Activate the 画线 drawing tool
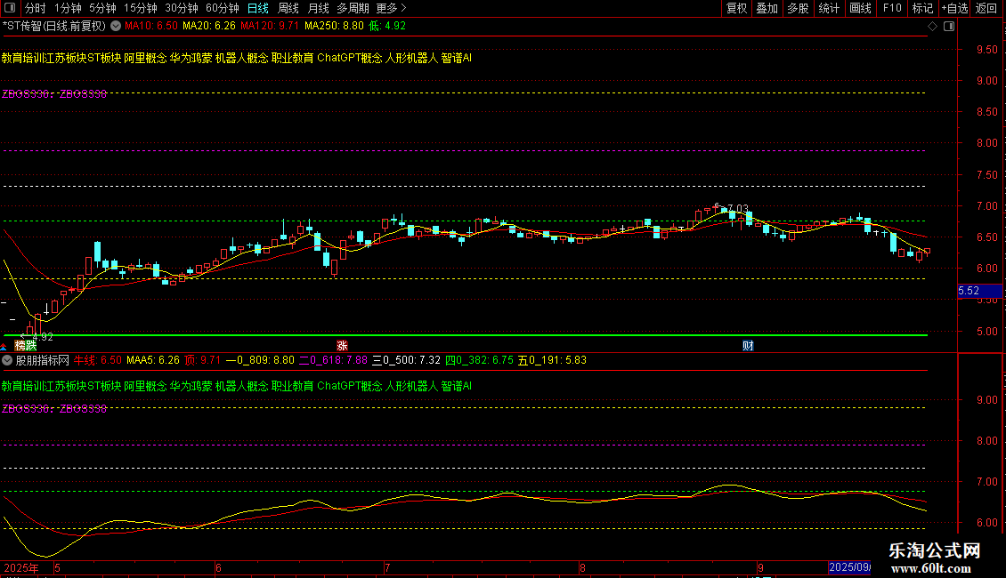 860,8
